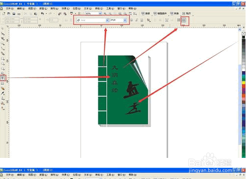This screenshot has height=179, width=246.
Task: Select the Interactive Fill tool
Action: (x=2, y=108)
